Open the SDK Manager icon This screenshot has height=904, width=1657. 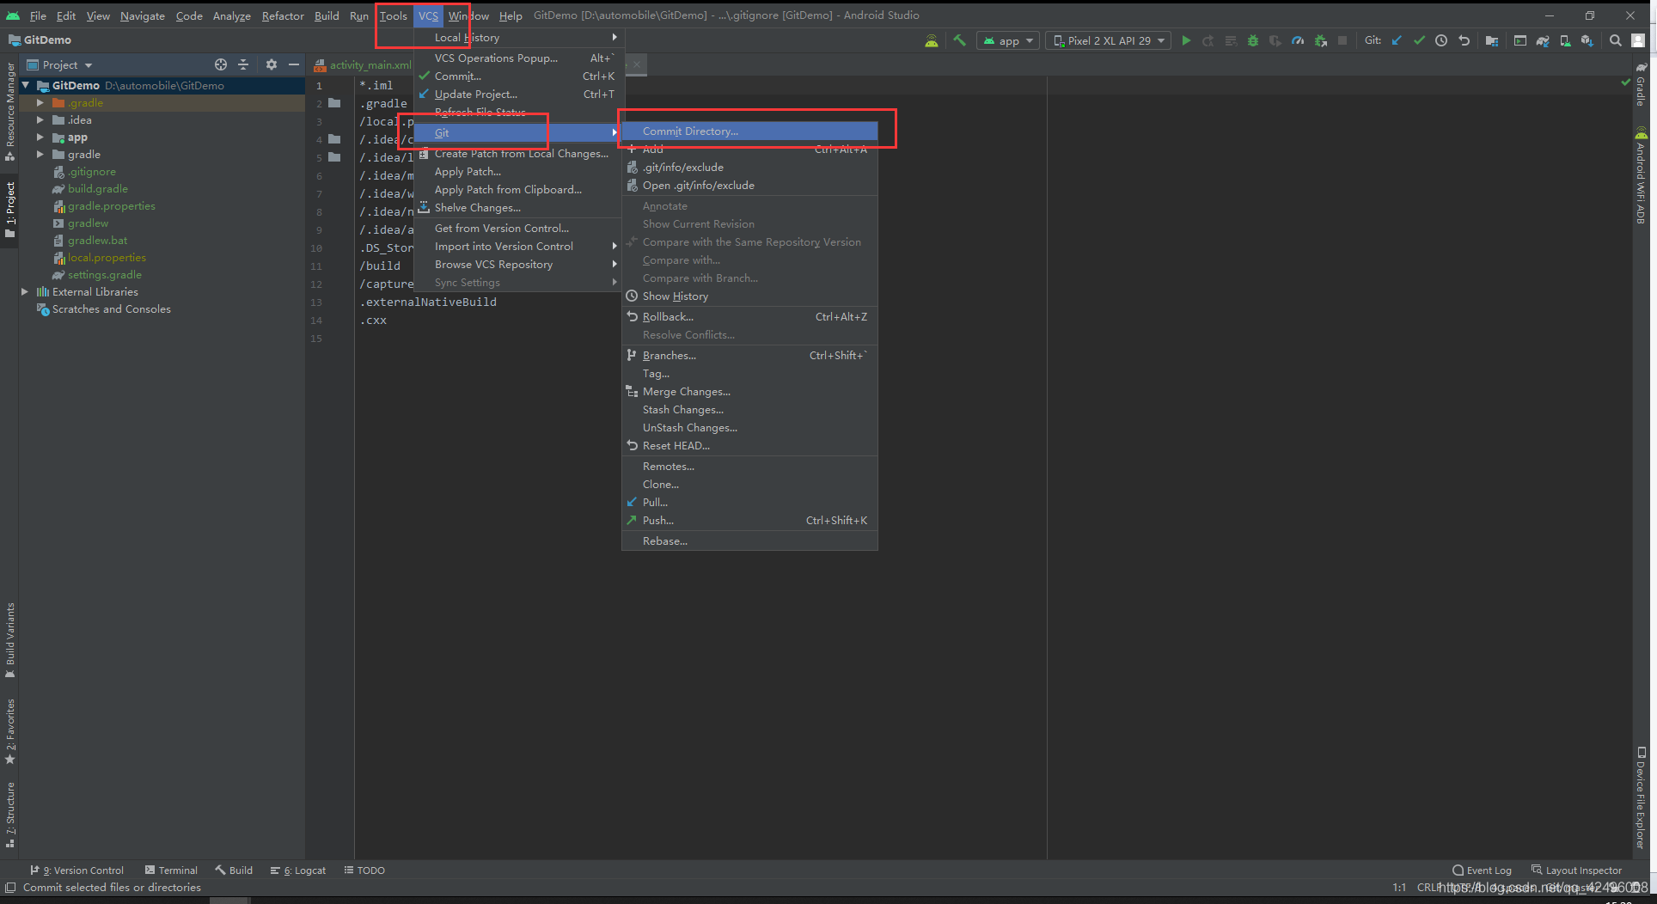coord(1587,40)
